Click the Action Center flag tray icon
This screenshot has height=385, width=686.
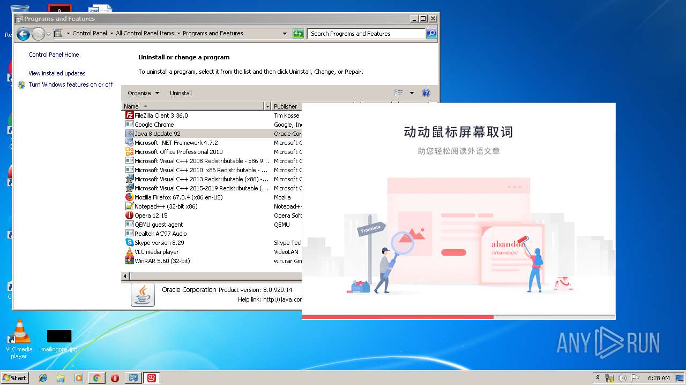coord(635,378)
